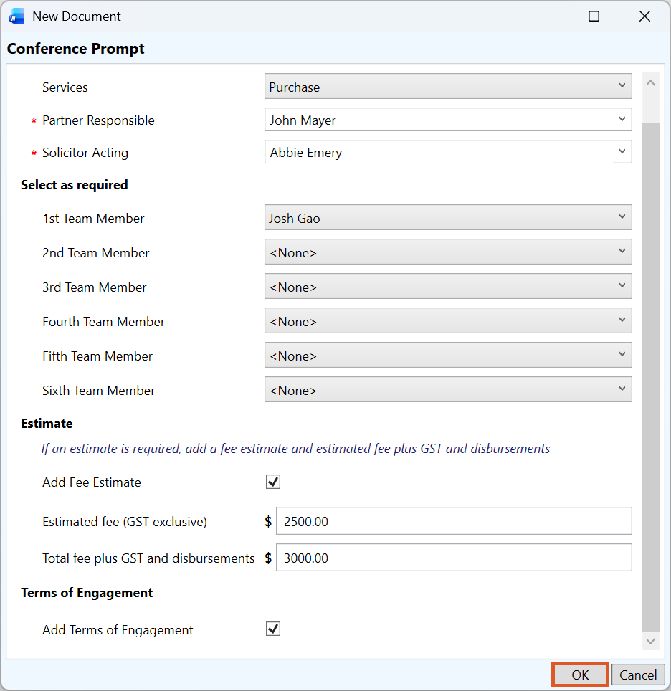This screenshot has height=691, width=671.
Task: Confirm the dialog with OK
Action: click(580, 675)
